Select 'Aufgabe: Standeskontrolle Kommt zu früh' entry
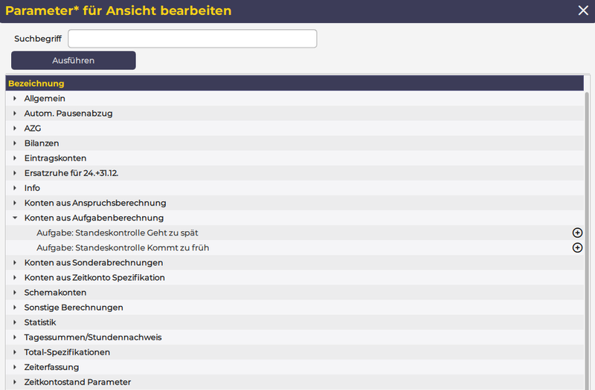 tap(123, 247)
